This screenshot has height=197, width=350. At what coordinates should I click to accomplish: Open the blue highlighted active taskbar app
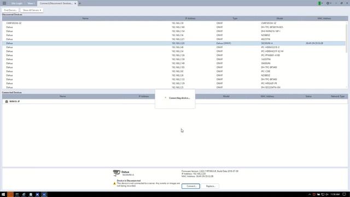[44, 194]
